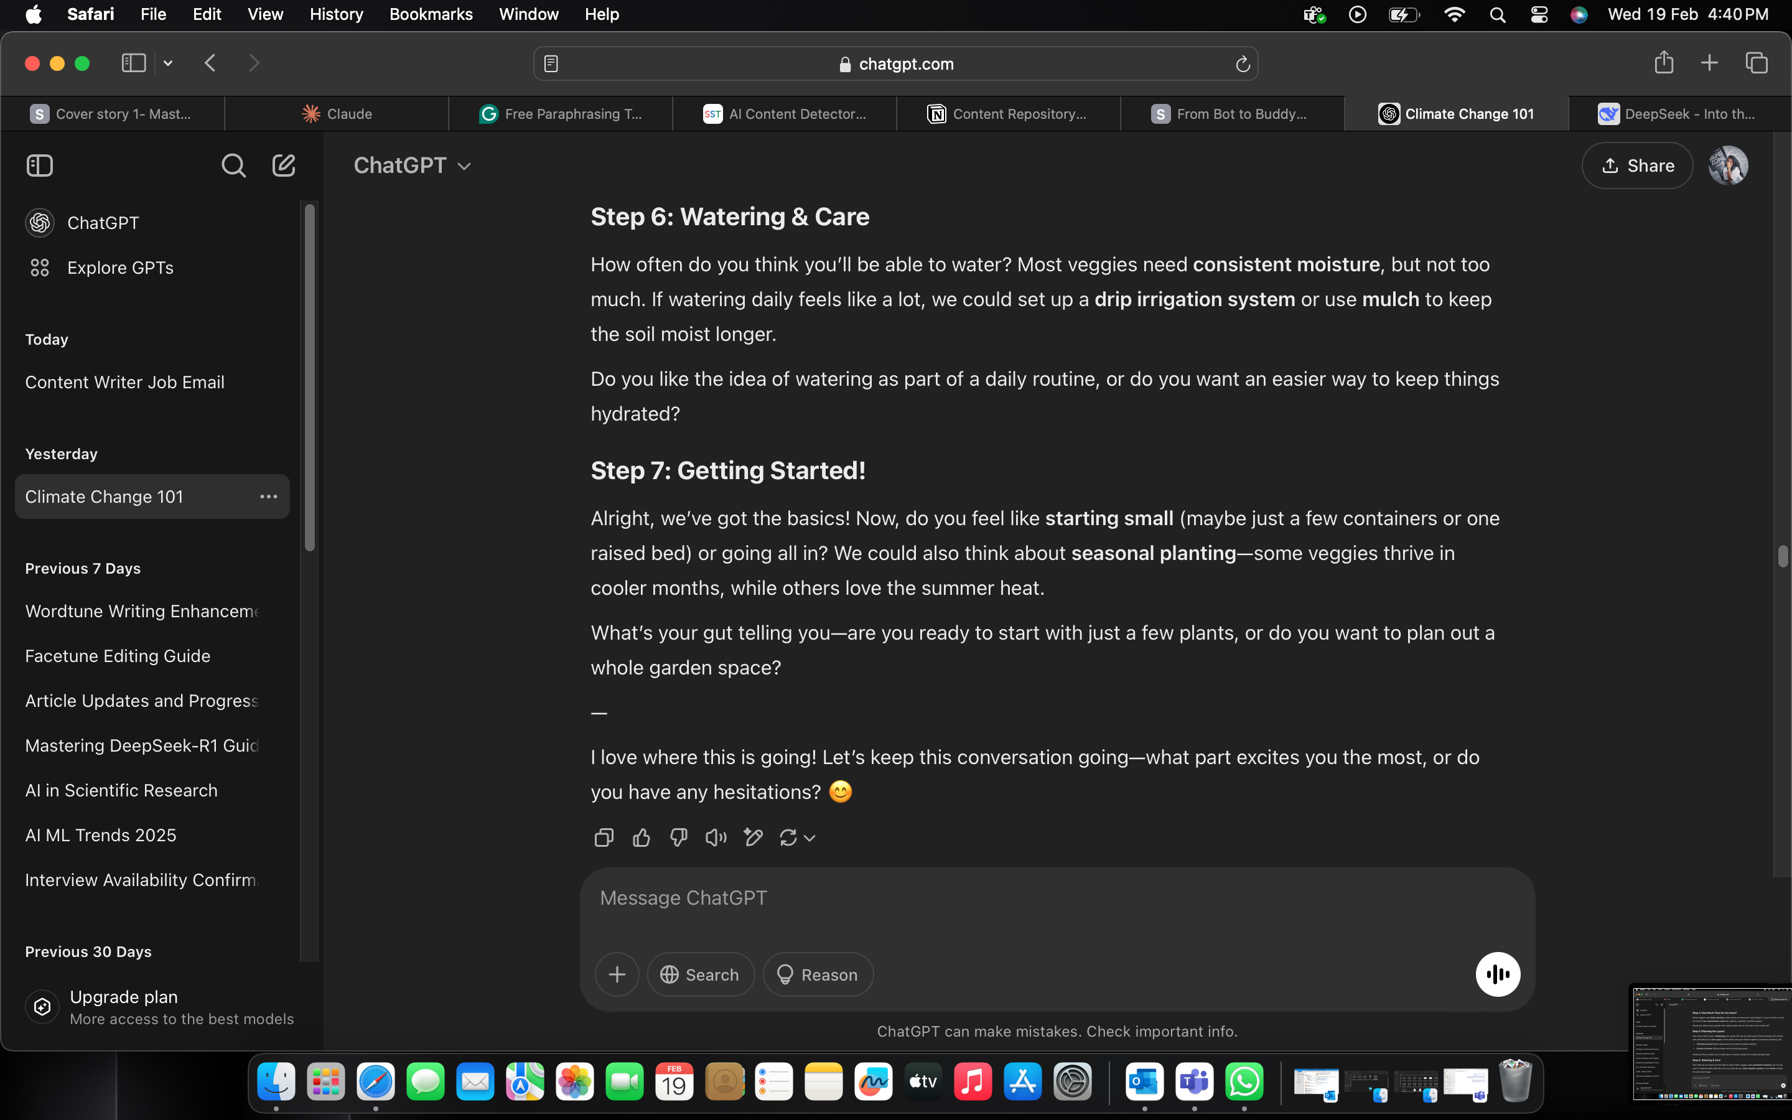Open battery status menu

[1404, 14]
